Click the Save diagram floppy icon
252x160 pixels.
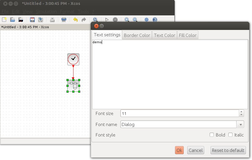point(32,20)
